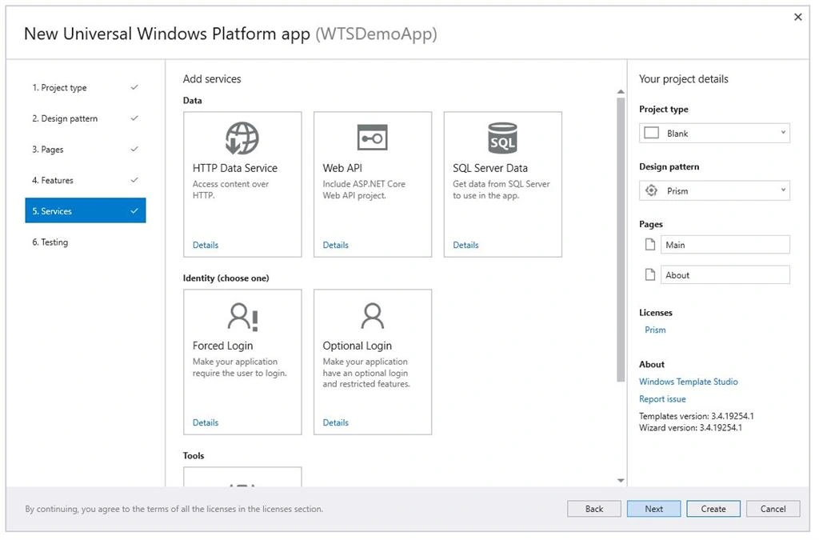Close the wizard dialog with X
The image size is (819, 540).
point(797,17)
